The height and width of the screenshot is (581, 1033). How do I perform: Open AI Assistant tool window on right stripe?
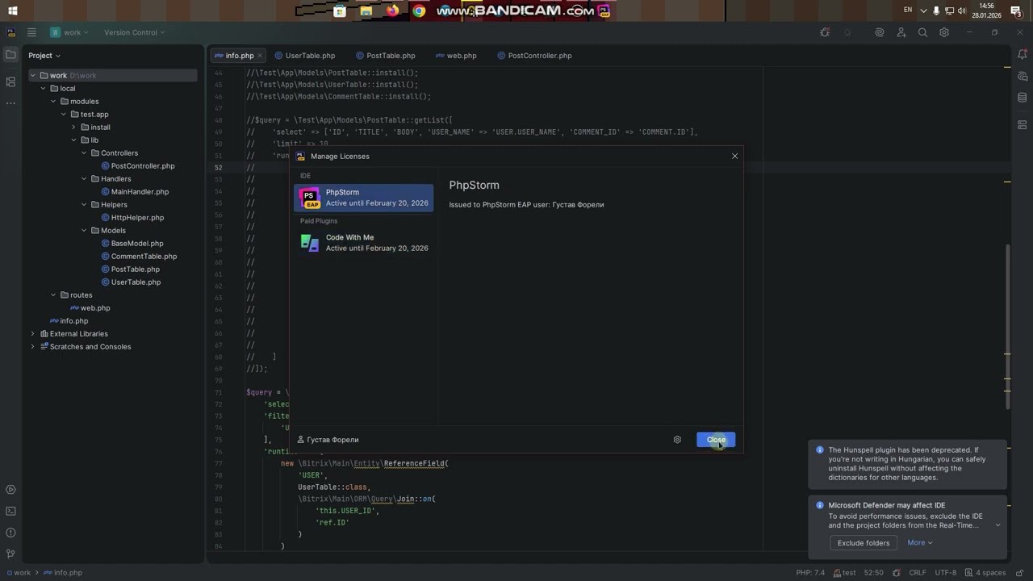(x=1022, y=76)
